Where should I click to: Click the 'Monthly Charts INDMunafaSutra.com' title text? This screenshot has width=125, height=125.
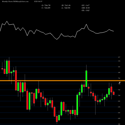click(x=15, y=1)
